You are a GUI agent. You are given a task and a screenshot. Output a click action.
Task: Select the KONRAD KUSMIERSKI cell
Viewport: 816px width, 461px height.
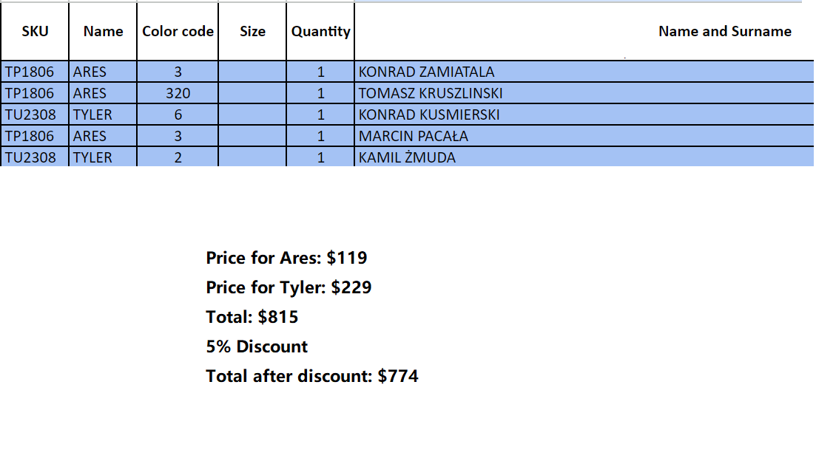click(x=429, y=115)
